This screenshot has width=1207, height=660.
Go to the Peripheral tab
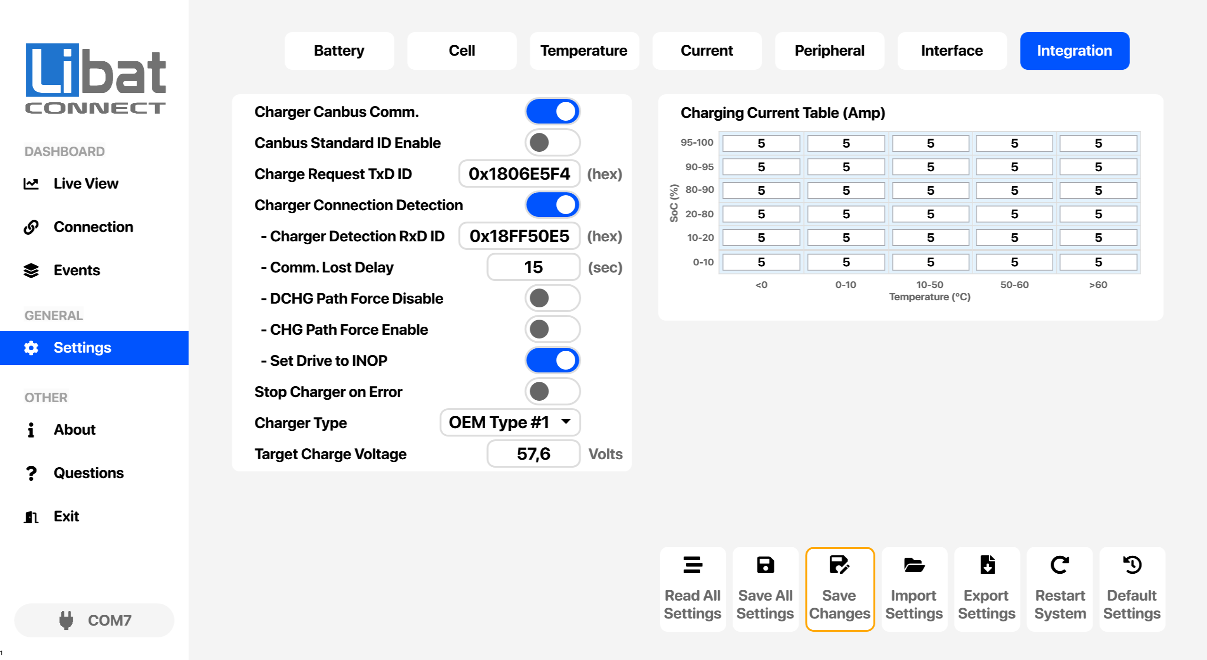(x=829, y=51)
